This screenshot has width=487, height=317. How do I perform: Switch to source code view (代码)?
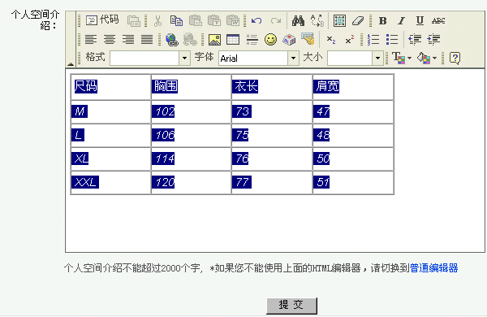pos(102,20)
